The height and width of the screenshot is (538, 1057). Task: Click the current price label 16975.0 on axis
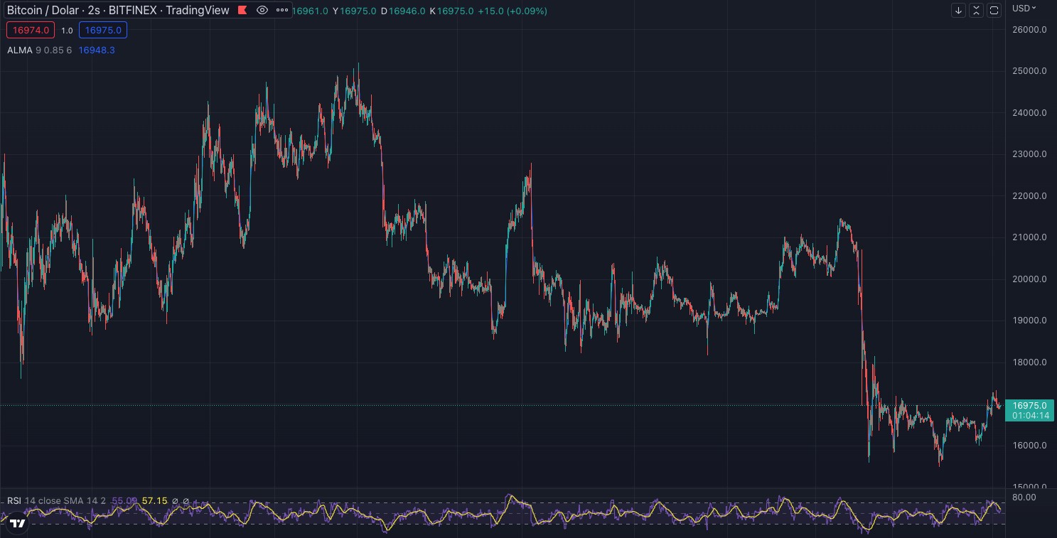[1029, 406]
